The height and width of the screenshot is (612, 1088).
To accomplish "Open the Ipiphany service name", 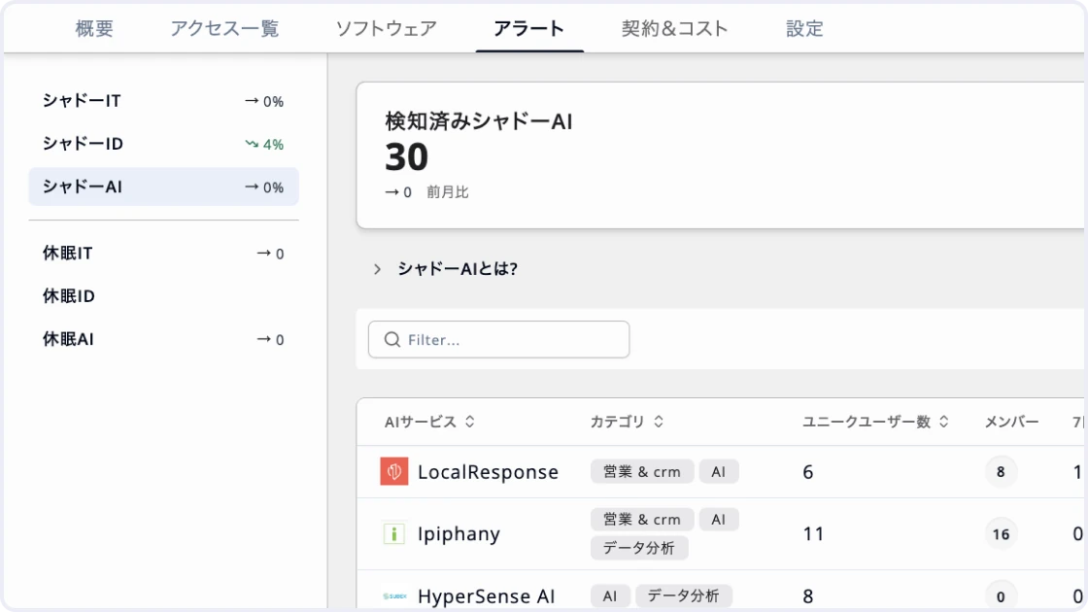I will (459, 533).
